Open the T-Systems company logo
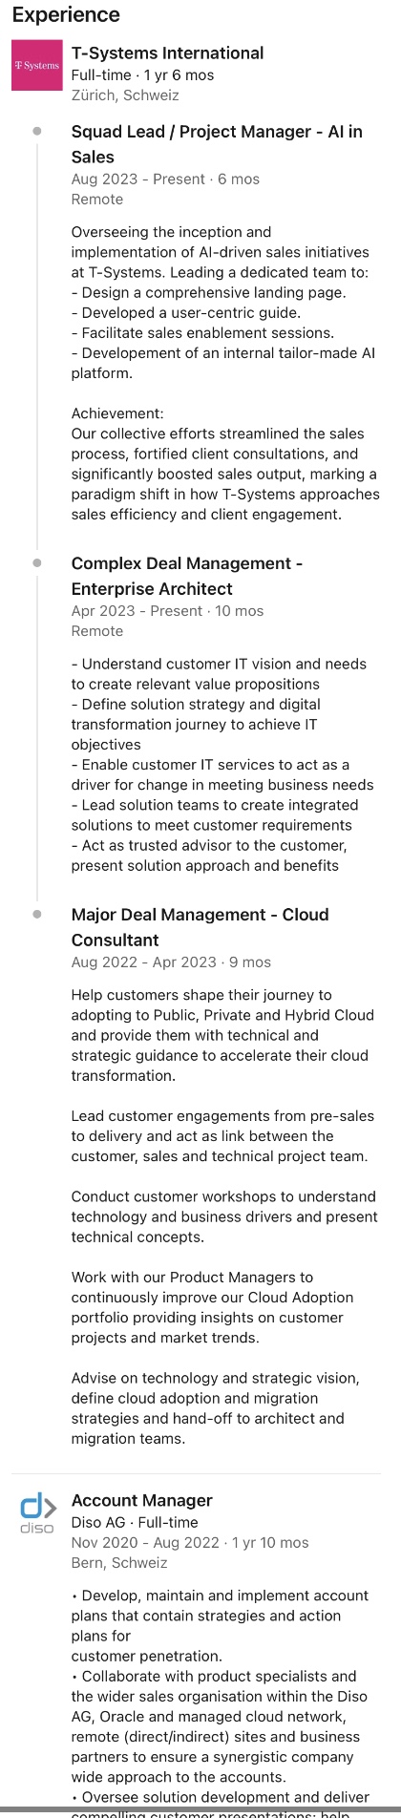This screenshot has height=1818, width=401. (x=36, y=66)
